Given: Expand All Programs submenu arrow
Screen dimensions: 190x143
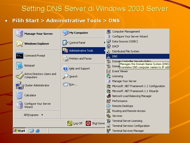Looking at the screenshot, I should [42, 115].
